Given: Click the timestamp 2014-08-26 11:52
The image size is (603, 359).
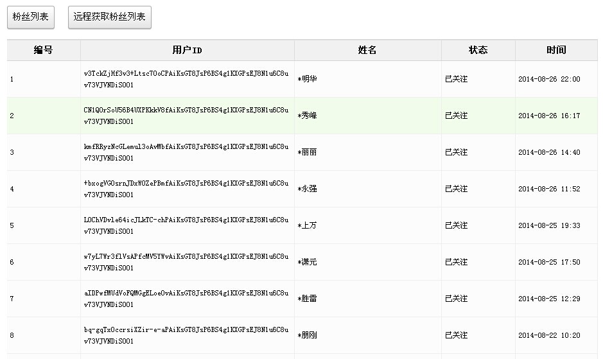Looking at the screenshot, I should click(x=548, y=189).
